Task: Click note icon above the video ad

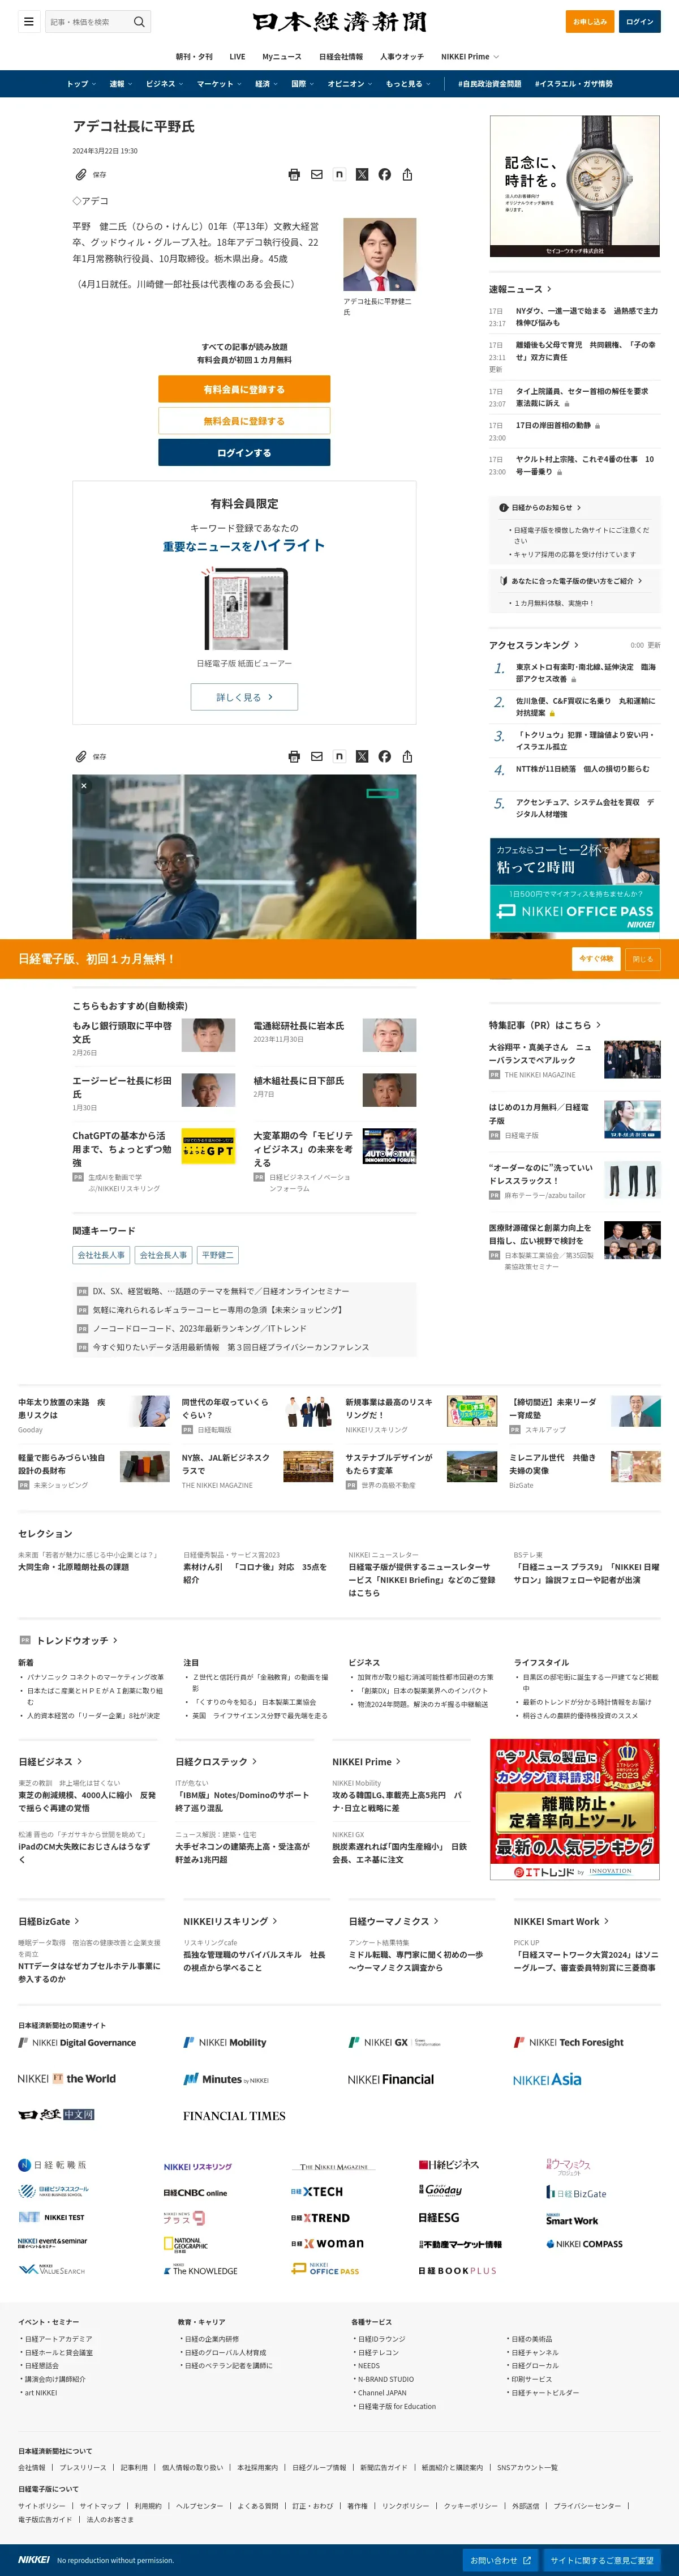Action: point(339,756)
